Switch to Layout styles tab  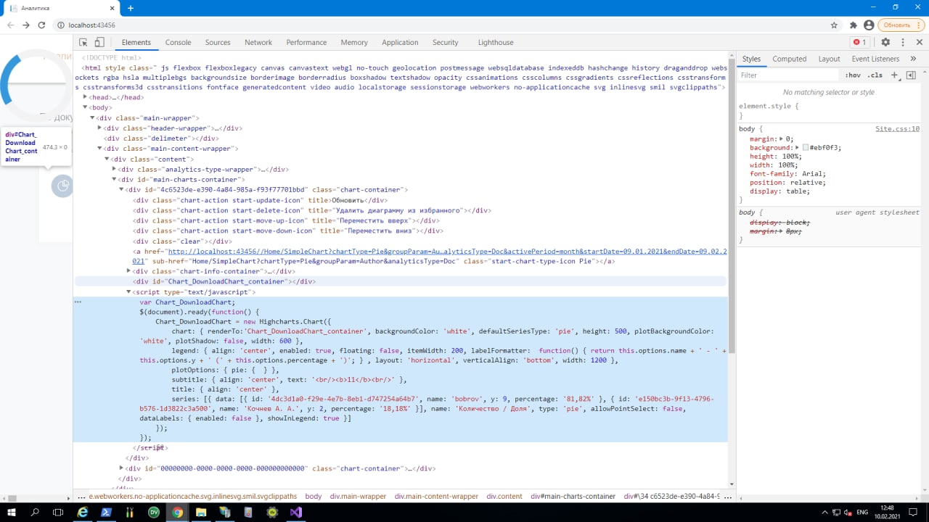pyautogui.click(x=829, y=59)
